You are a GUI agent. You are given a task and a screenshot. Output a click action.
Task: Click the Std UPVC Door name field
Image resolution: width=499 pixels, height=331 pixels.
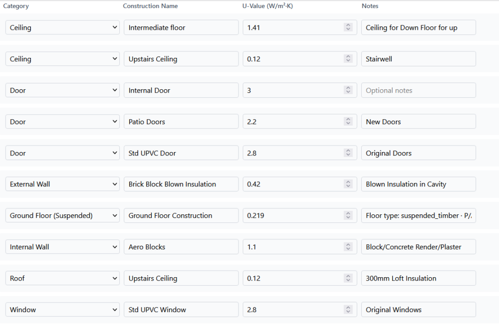click(181, 153)
